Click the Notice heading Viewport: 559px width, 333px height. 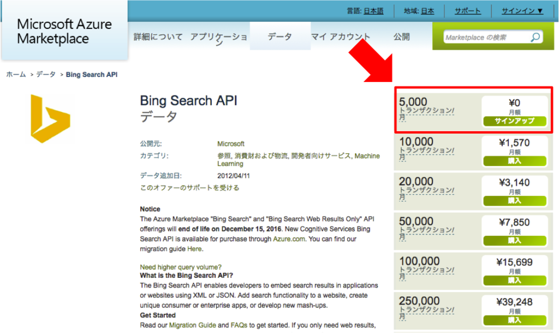point(150,209)
